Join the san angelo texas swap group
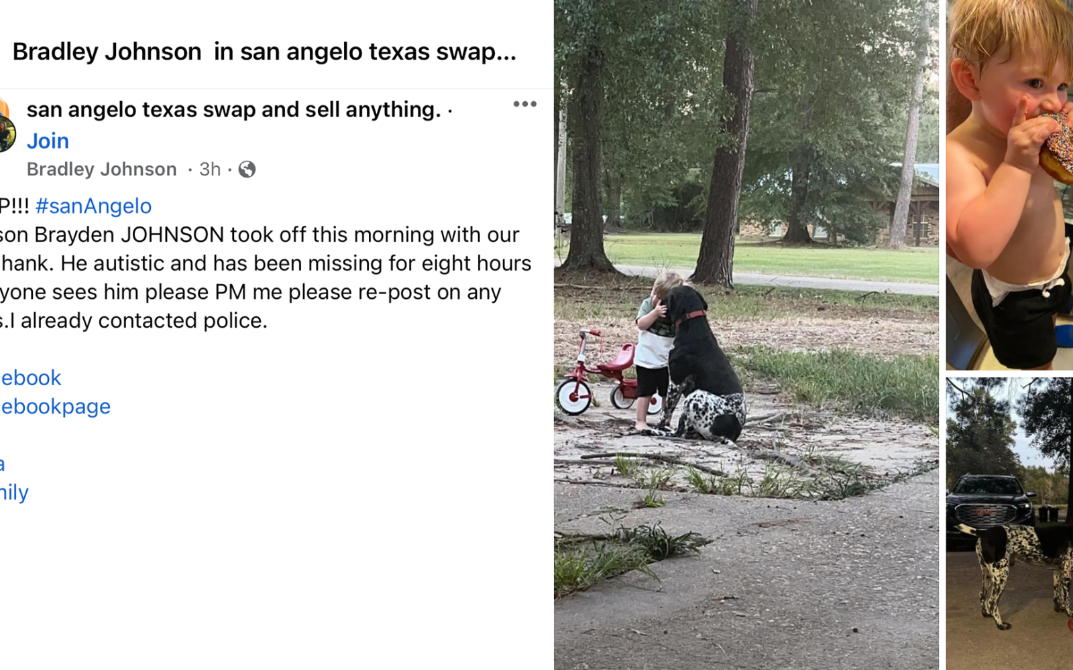 click(x=48, y=141)
